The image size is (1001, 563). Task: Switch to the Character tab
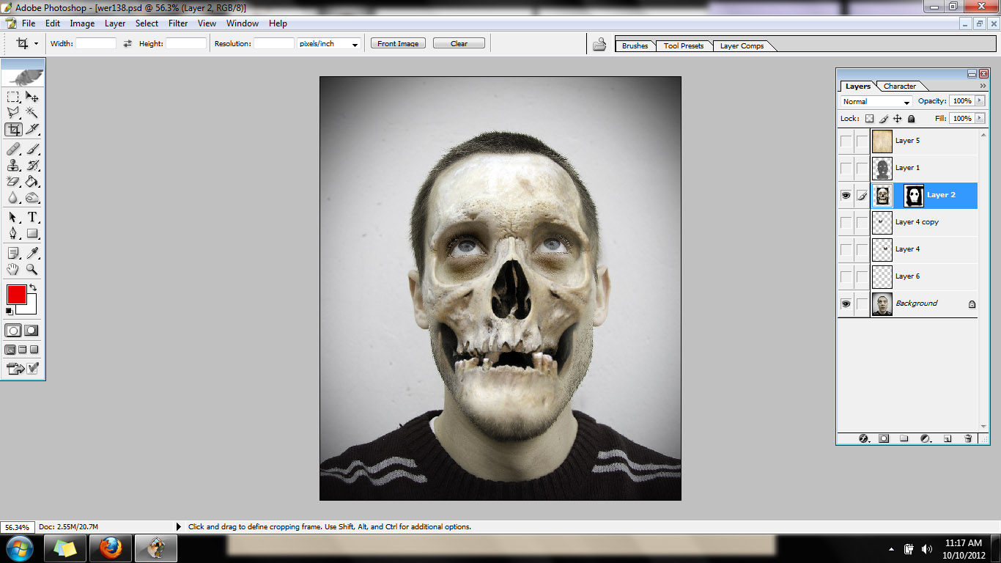900,87
